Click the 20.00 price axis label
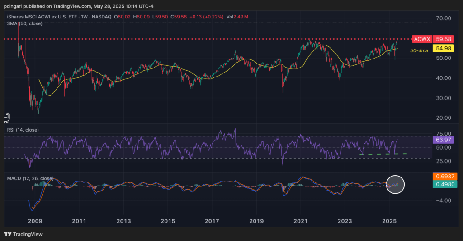This screenshot has width=463, height=241. tap(444, 118)
